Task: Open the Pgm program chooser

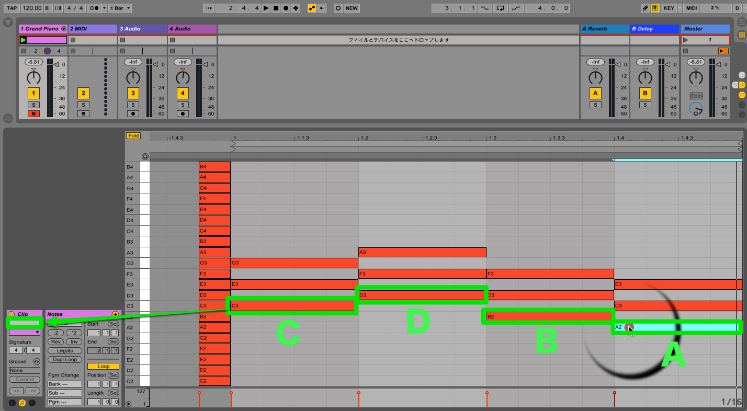Action: pyautogui.click(x=65, y=402)
